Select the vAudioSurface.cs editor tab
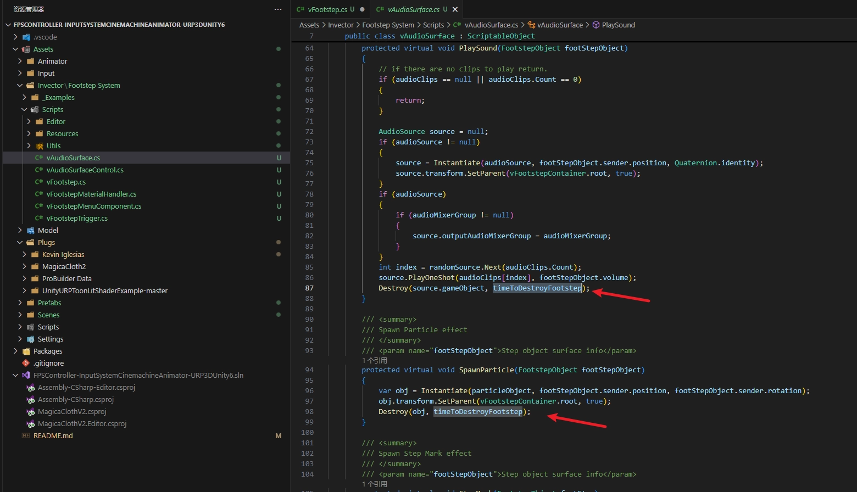Viewport: 857px width, 492px height. tap(414, 9)
